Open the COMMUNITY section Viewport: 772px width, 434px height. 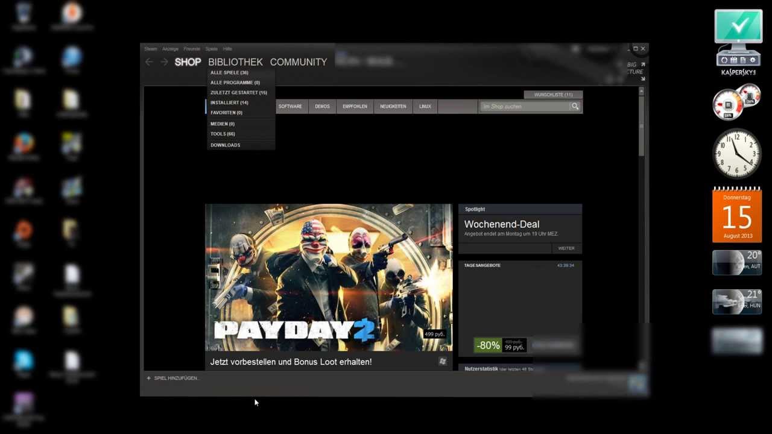point(298,62)
